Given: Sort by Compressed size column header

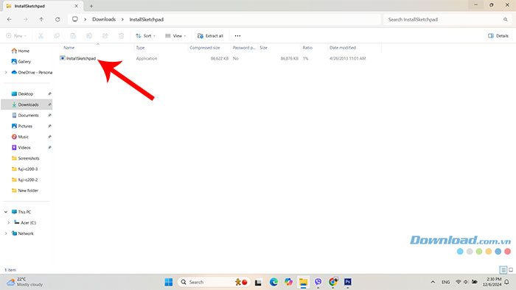Looking at the screenshot, I should [x=205, y=48].
